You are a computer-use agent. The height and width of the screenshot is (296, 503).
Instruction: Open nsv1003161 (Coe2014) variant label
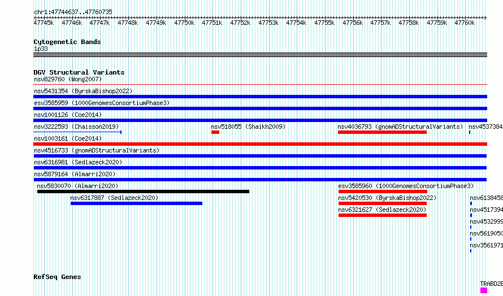coord(68,138)
